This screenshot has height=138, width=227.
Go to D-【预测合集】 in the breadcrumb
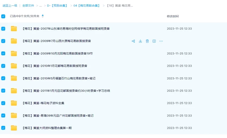pos(57,6)
